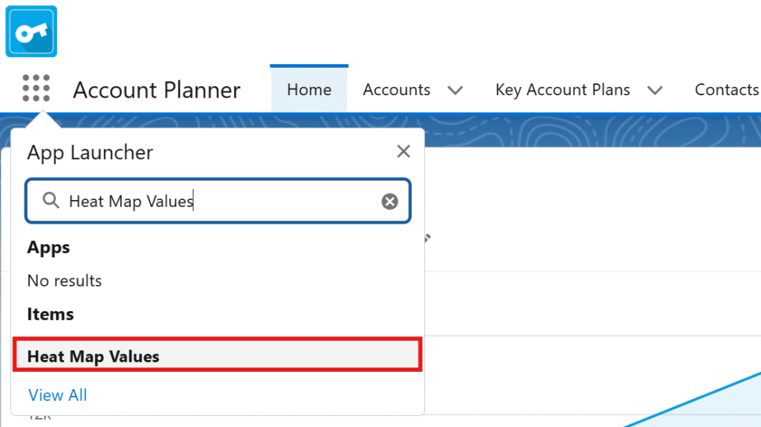
Task: Open the Accounts tab
Action: [396, 89]
